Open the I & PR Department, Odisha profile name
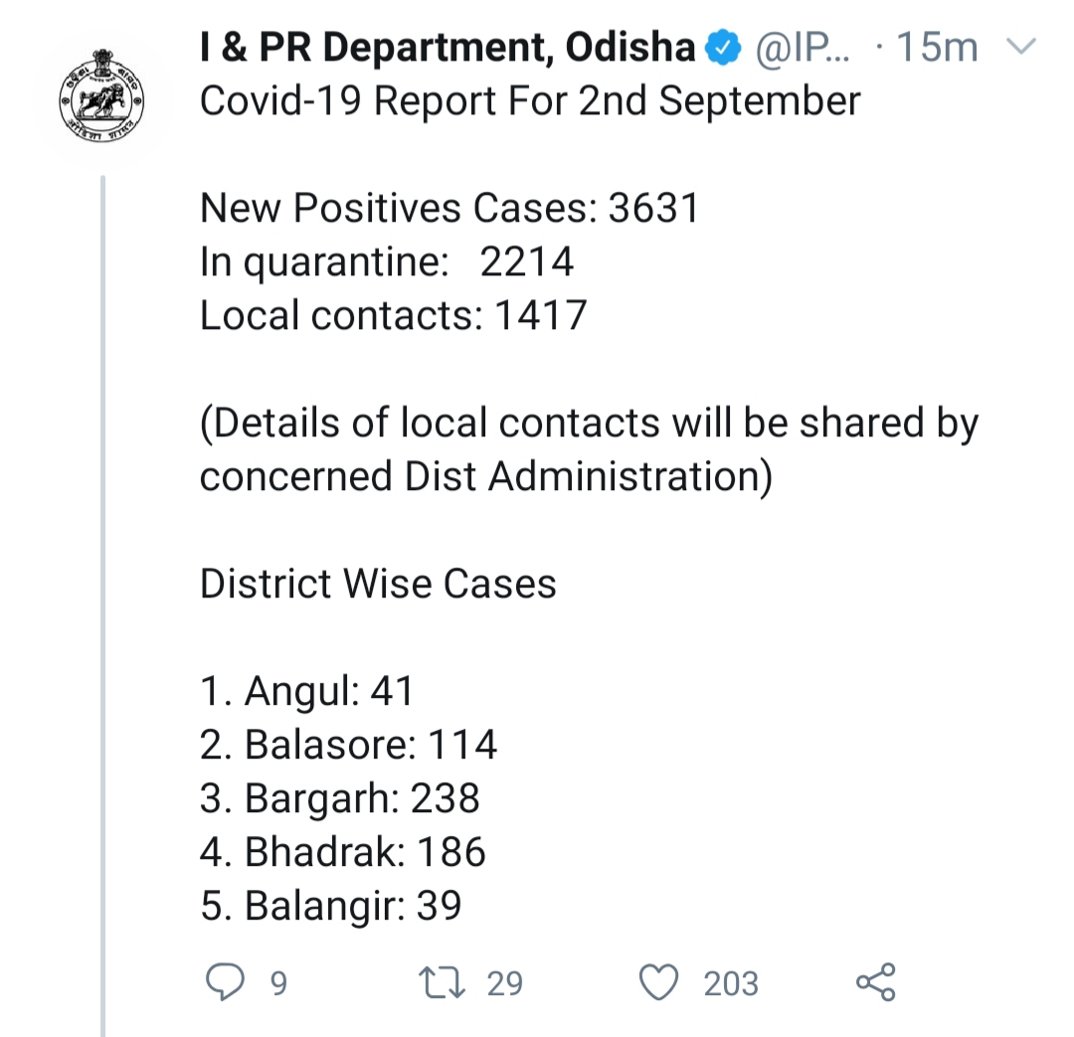Screen dimensions: 1074x1037 pos(447,48)
